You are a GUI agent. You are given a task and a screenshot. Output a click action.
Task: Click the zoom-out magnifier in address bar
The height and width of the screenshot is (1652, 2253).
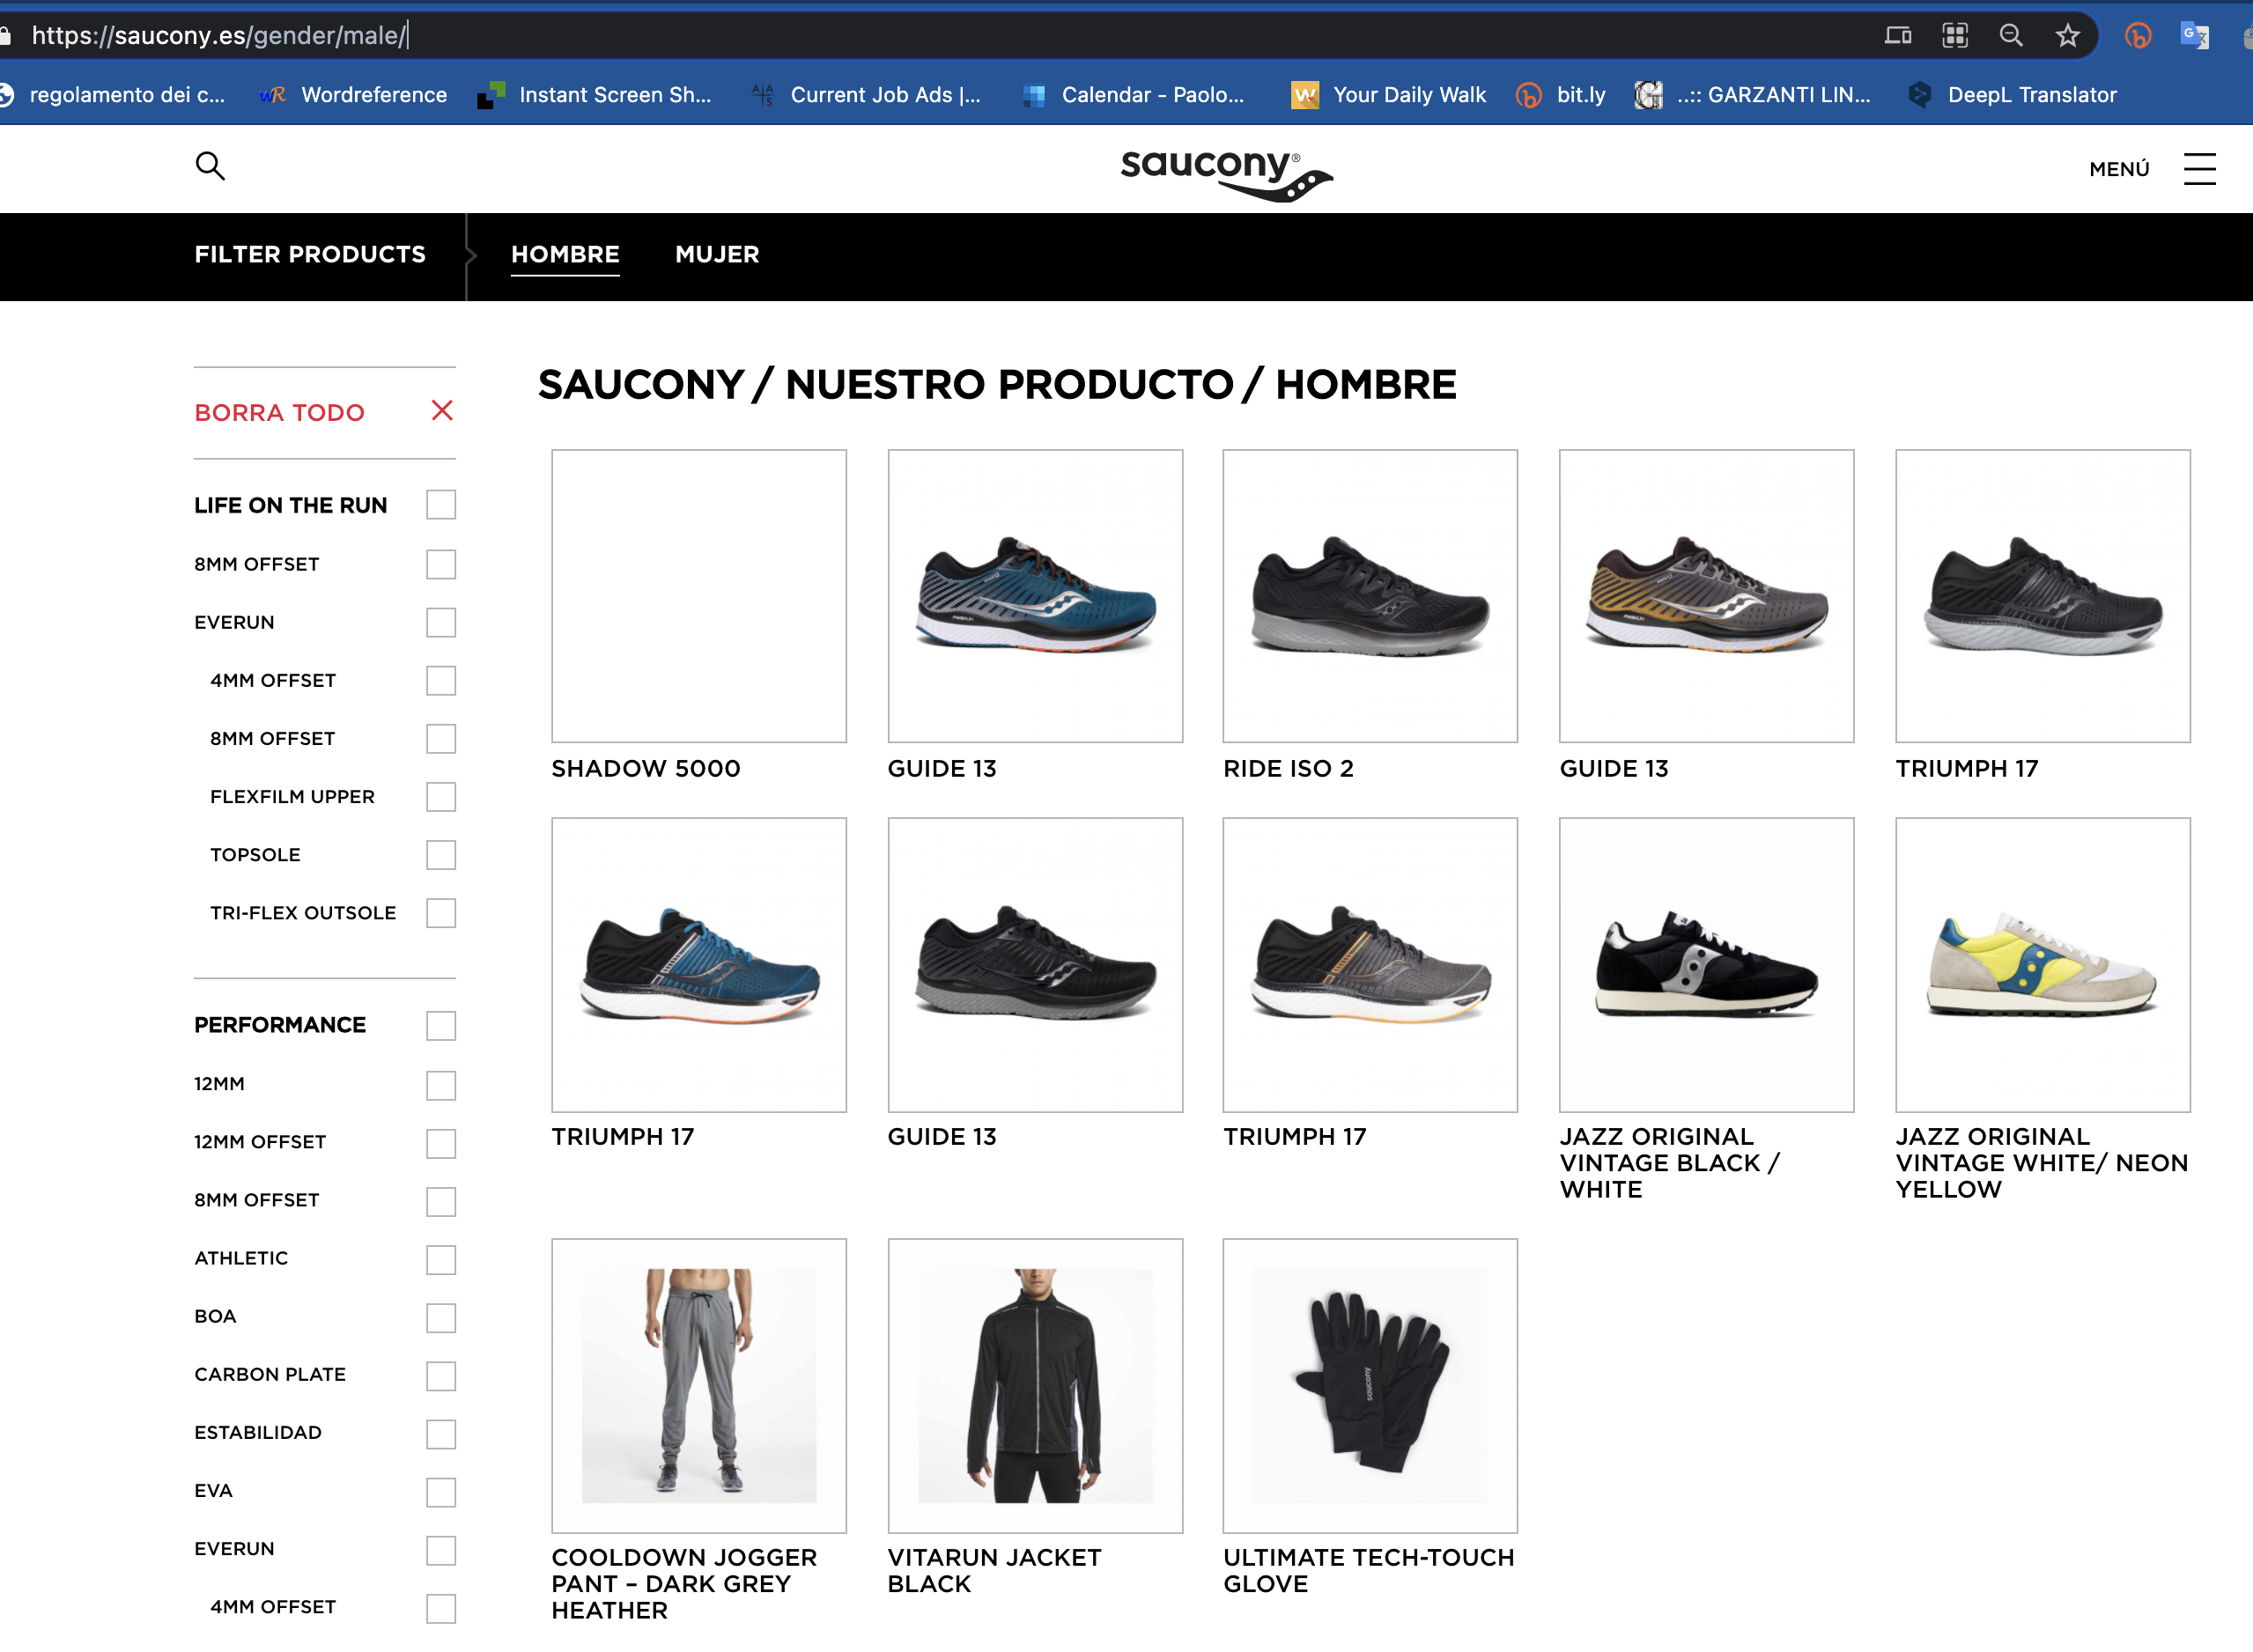coord(2011,36)
